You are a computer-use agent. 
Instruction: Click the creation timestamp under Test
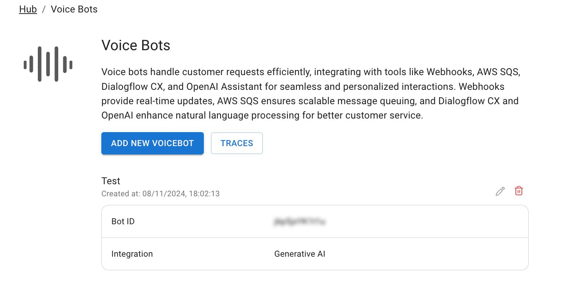coord(160,193)
